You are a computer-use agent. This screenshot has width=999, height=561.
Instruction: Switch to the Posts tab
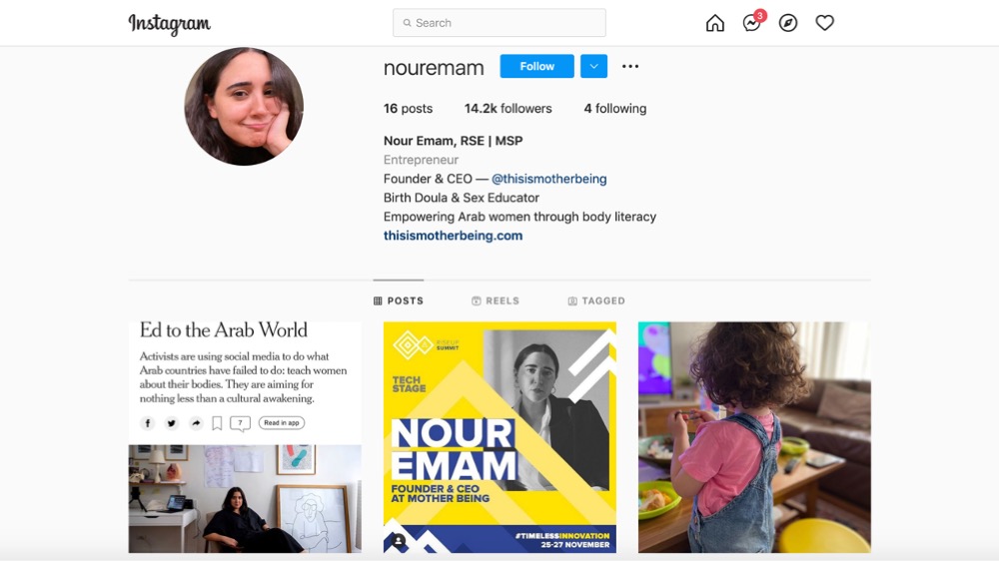399,300
